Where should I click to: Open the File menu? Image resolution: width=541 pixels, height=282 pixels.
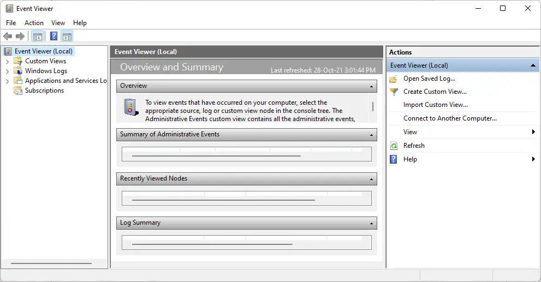click(x=11, y=23)
